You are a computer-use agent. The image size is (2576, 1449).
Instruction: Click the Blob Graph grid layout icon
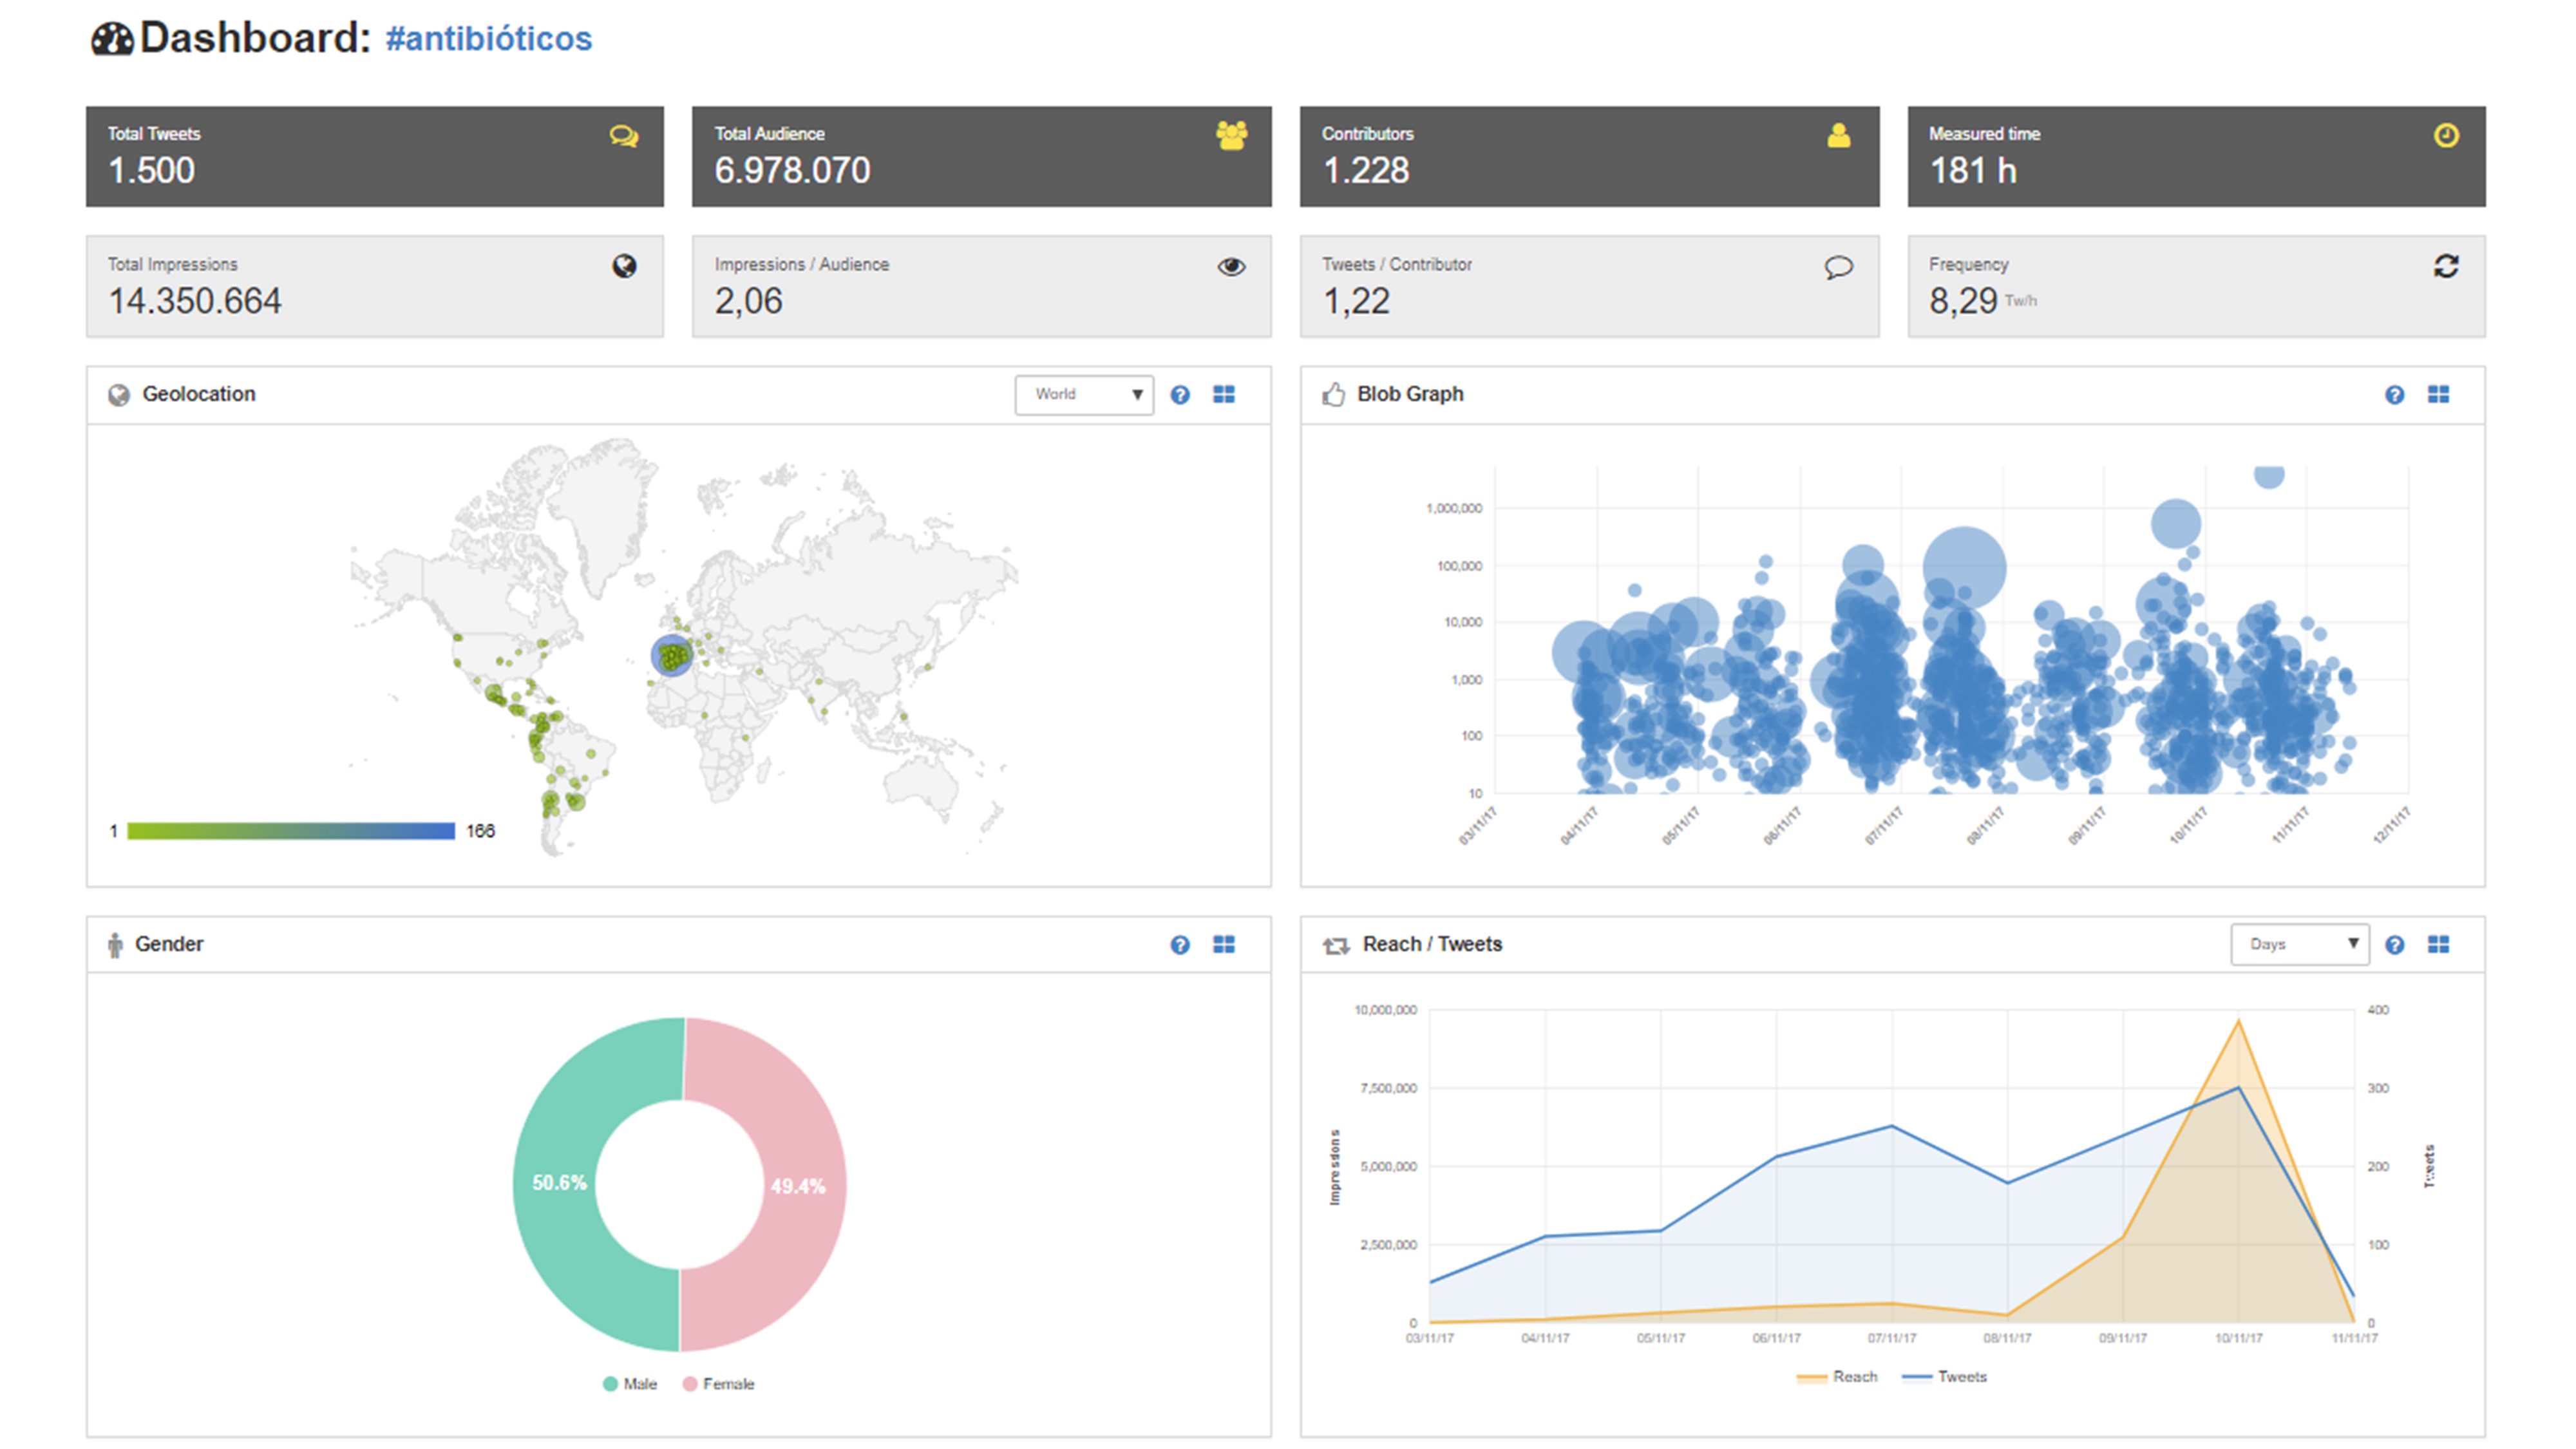coord(2438,395)
